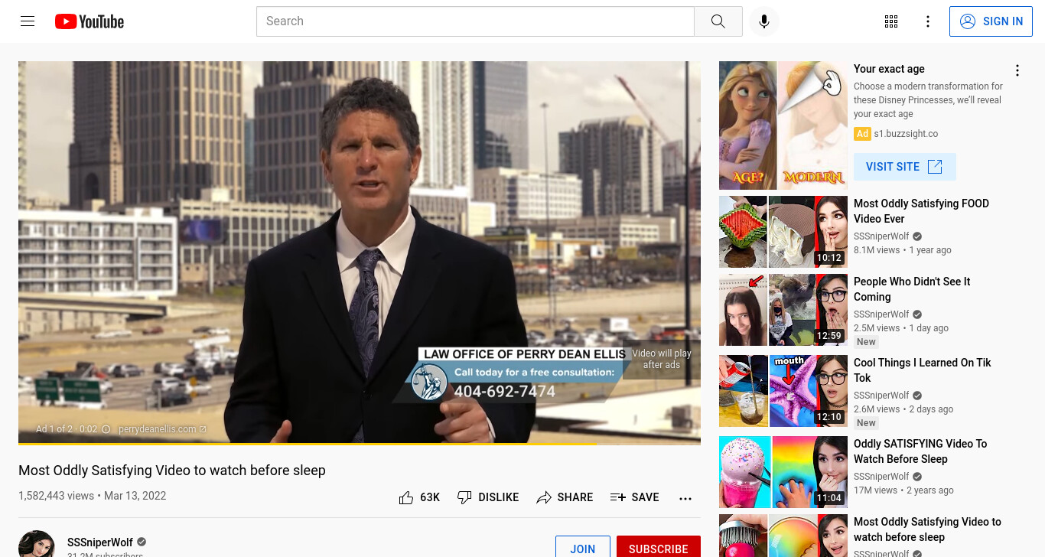Open People Who Didn't See It Coming
This screenshot has width=1045, height=557.
pos(912,289)
